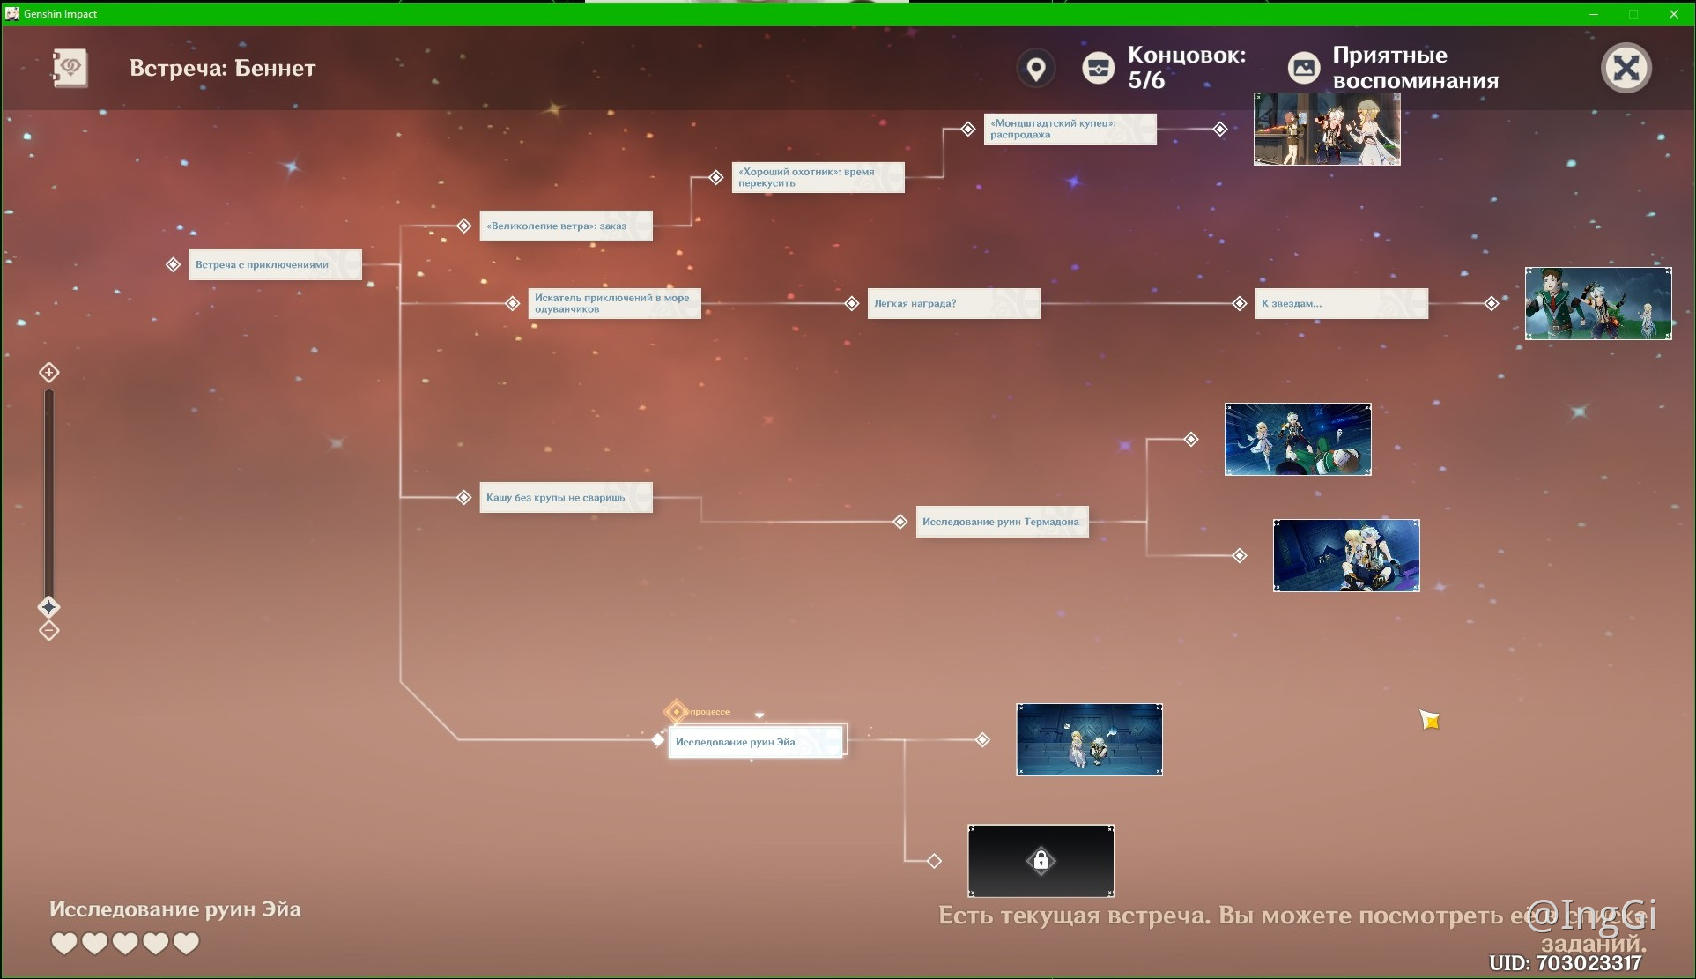Click diamond marker before lower Термадона ending
The width and height of the screenshot is (1696, 979).
coord(1240,555)
